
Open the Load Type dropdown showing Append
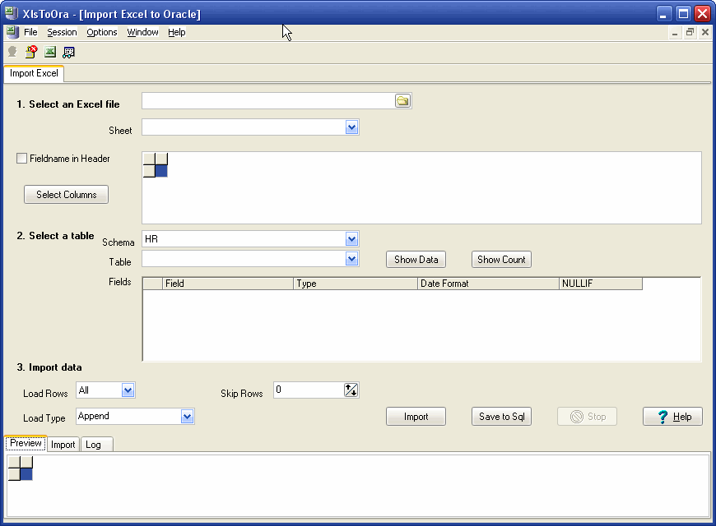[187, 416]
